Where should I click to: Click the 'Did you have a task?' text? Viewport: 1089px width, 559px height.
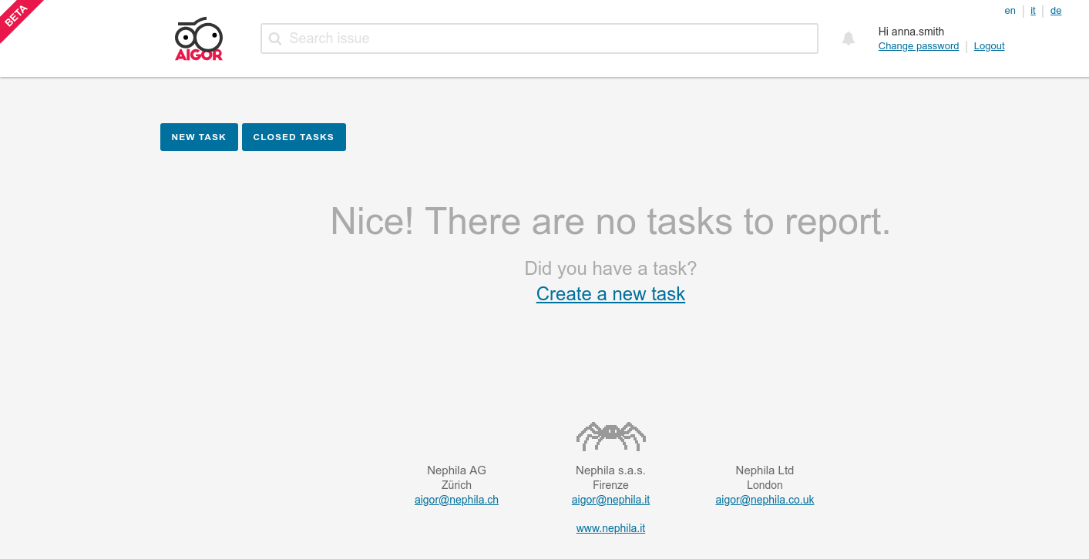point(610,269)
